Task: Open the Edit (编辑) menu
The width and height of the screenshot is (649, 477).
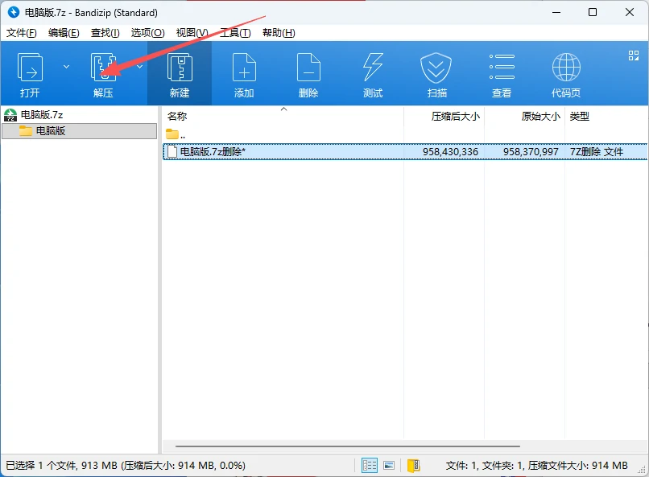Action: [x=64, y=33]
